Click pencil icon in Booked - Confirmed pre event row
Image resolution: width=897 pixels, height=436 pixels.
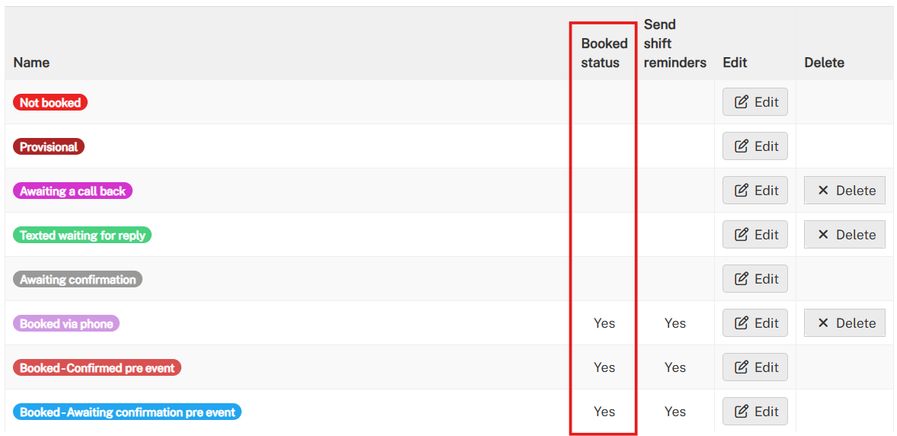point(741,367)
